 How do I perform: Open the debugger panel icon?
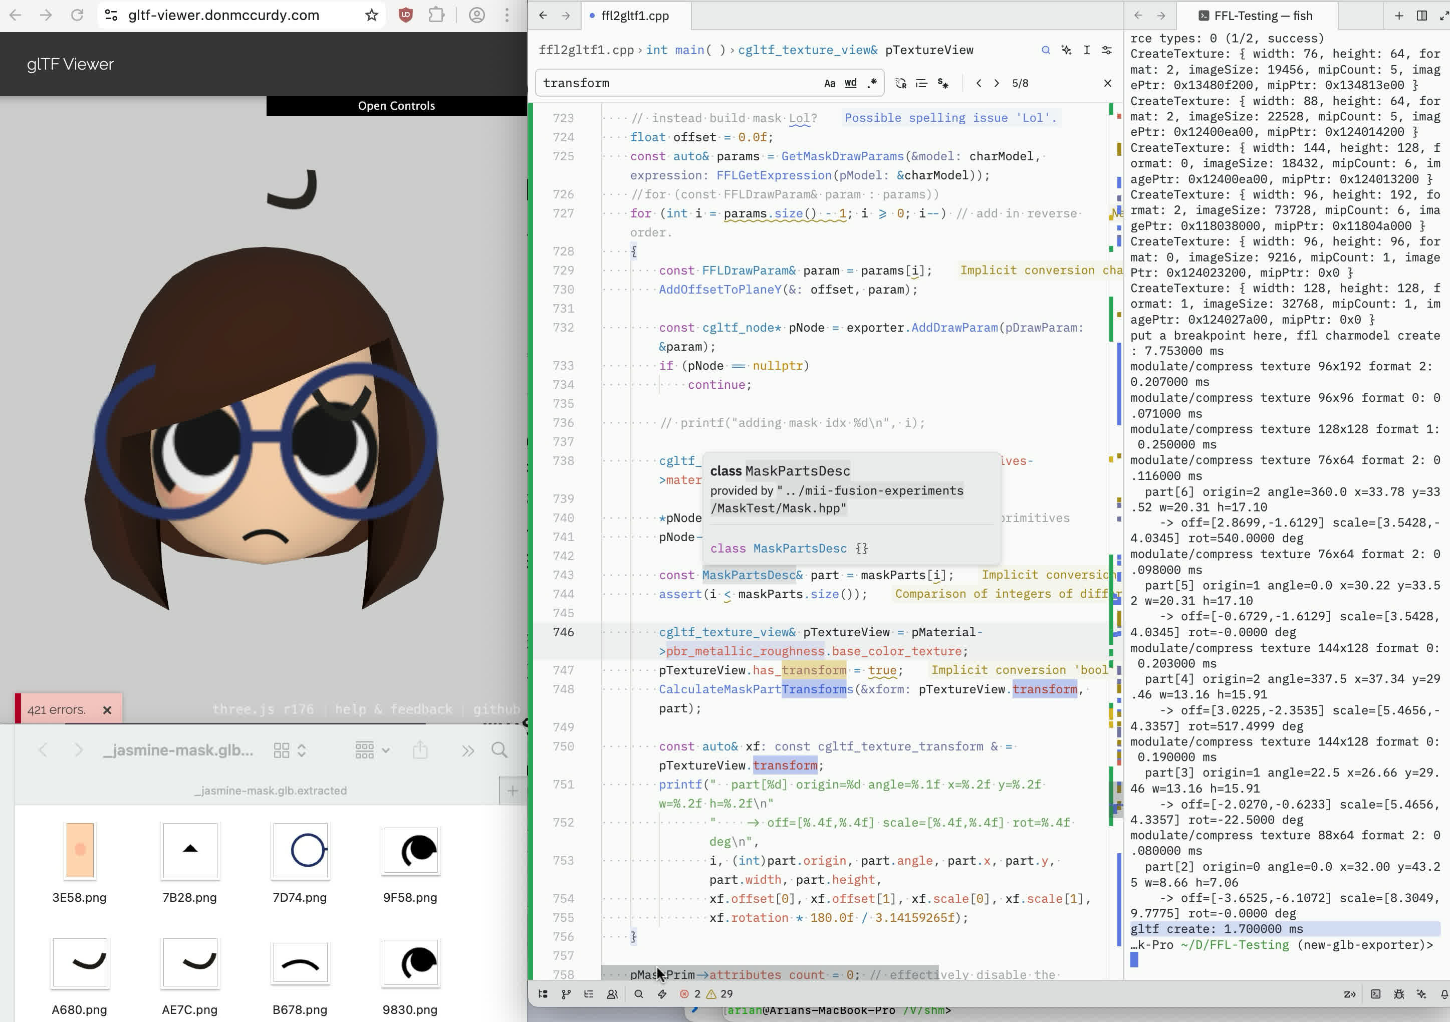(x=1399, y=993)
